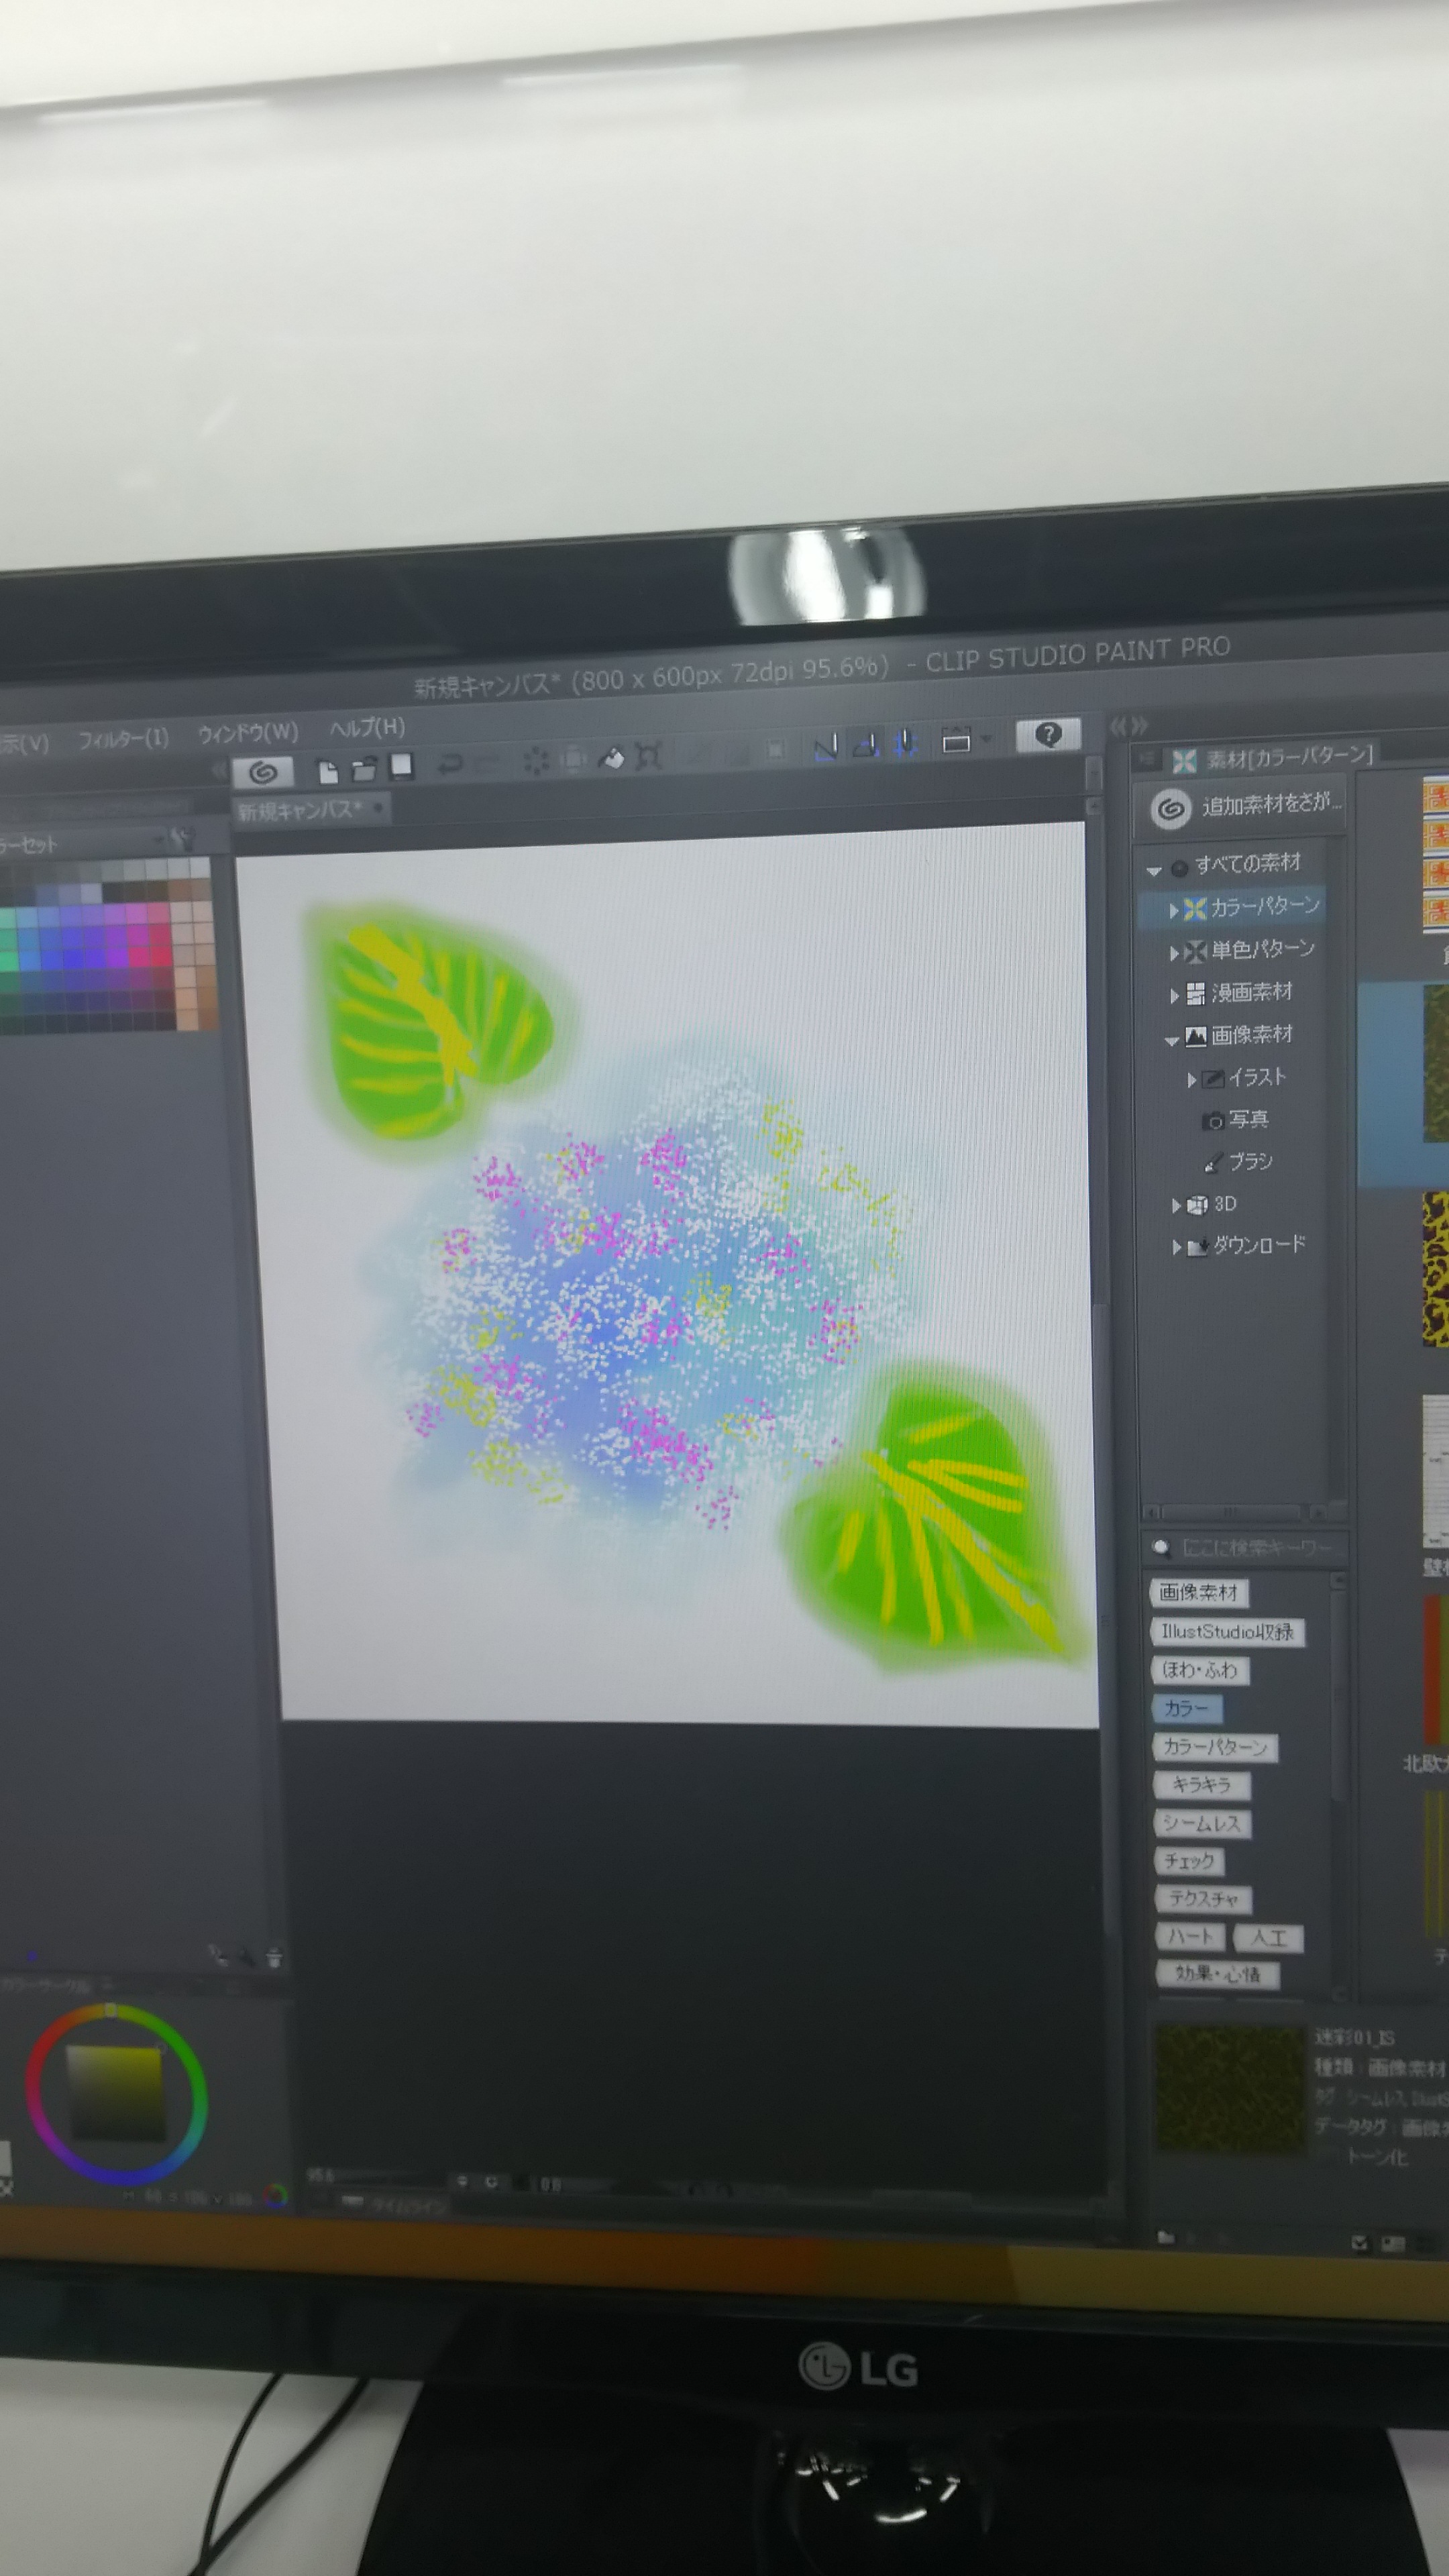Click the Save icon in command bar

(401, 766)
